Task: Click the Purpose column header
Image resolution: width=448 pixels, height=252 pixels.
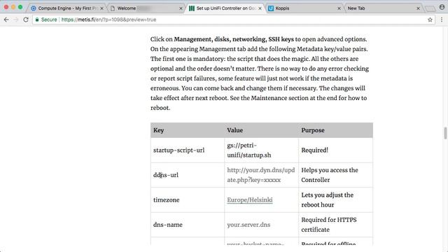Action: tap(336, 130)
